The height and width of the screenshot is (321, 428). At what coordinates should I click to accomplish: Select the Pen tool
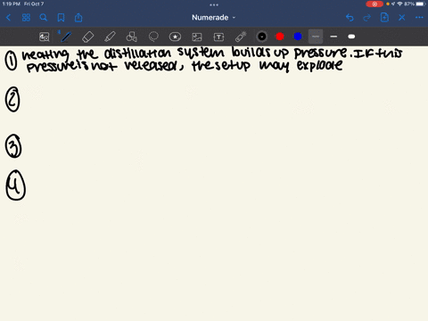pos(66,37)
